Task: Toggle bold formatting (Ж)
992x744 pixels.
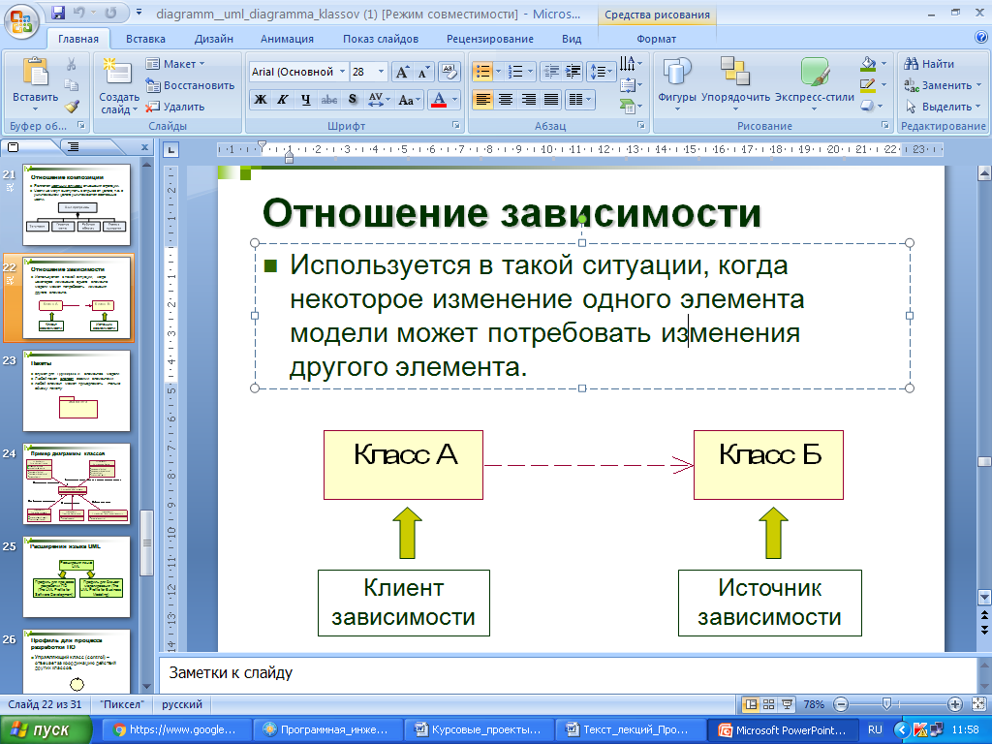Action: pos(260,99)
